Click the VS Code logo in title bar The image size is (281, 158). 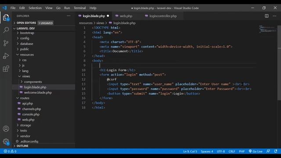coord(4,8)
